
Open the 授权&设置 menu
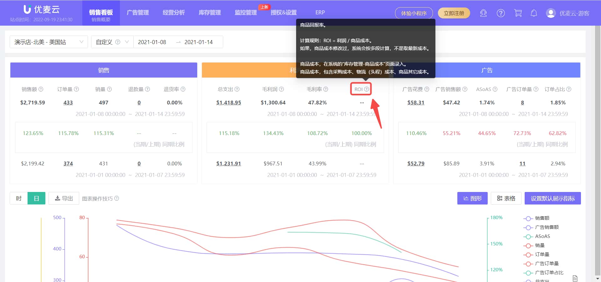click(284, 13)
